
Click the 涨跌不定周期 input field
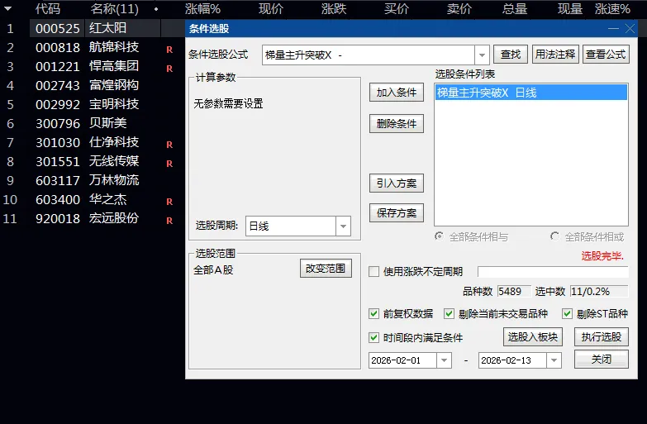(553, 272)
